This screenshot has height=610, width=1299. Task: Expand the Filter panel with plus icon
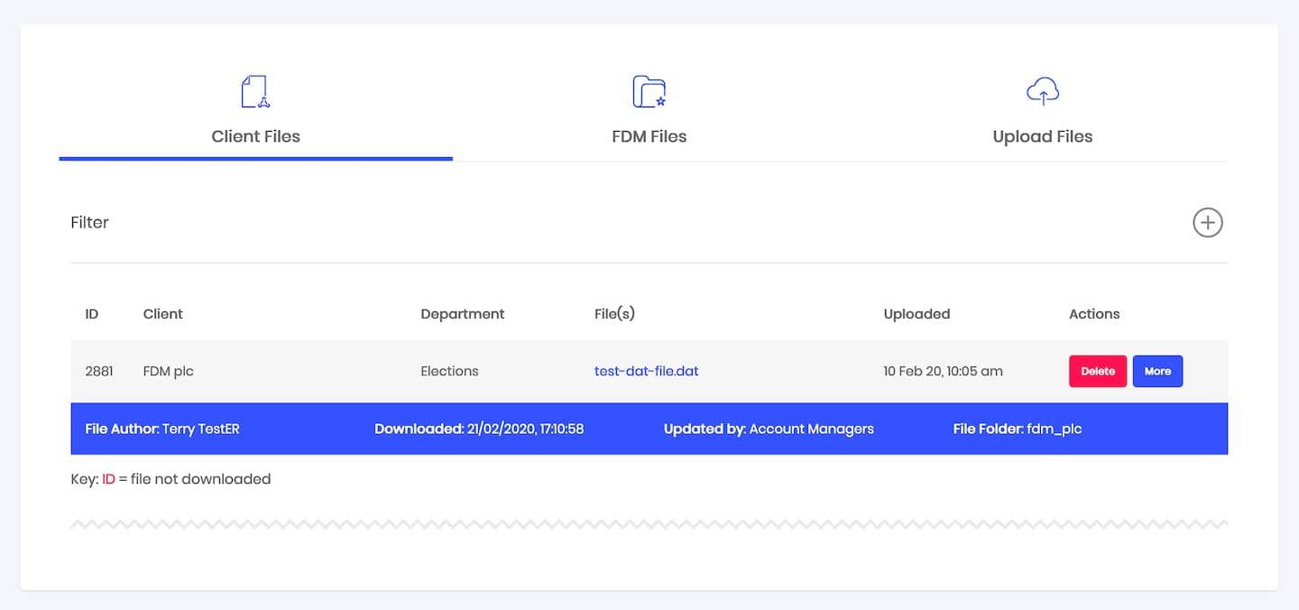(1207, 222)
